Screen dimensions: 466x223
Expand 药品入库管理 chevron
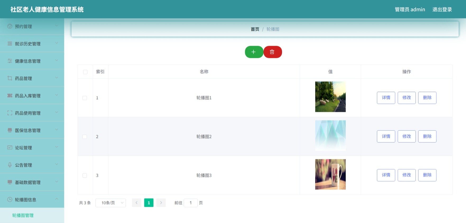pos(57,95)
